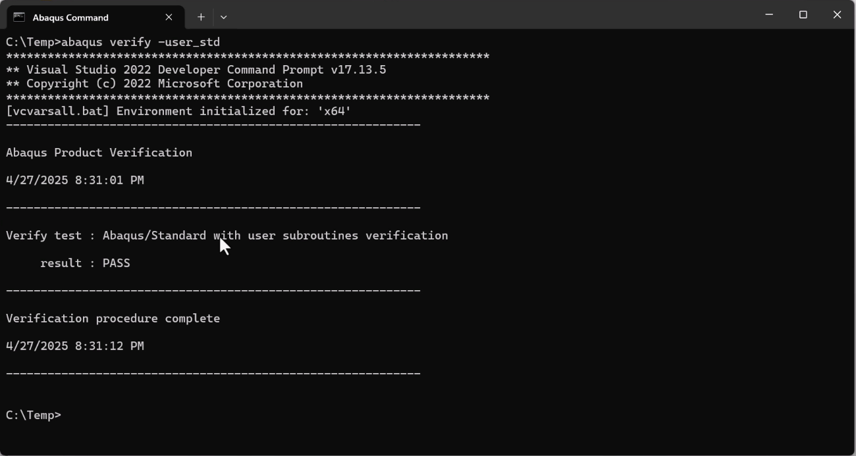Click the Microsoft Corporation copyright line
This screenshot has width=856, height=456.
[154, 84]
